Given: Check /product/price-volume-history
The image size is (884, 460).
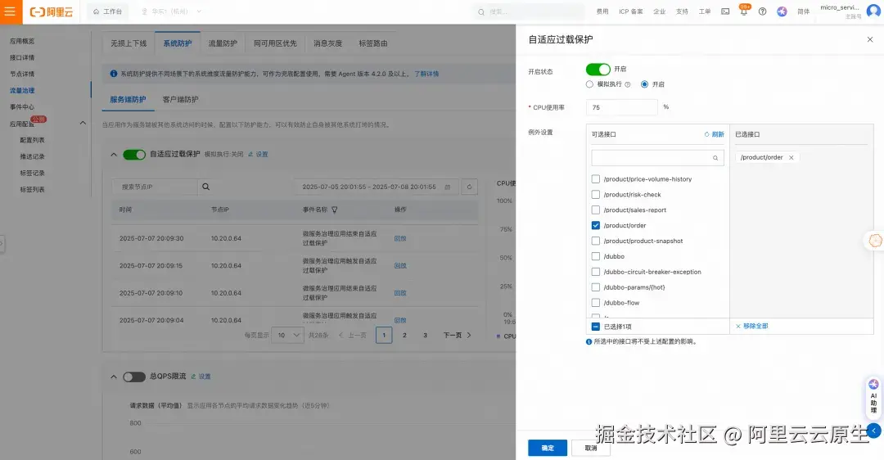Looking at the screenshot, I should pos(595,178).
